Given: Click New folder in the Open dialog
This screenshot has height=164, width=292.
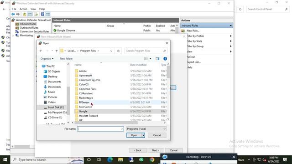Looking at the screenshot, I should [66, 59].
